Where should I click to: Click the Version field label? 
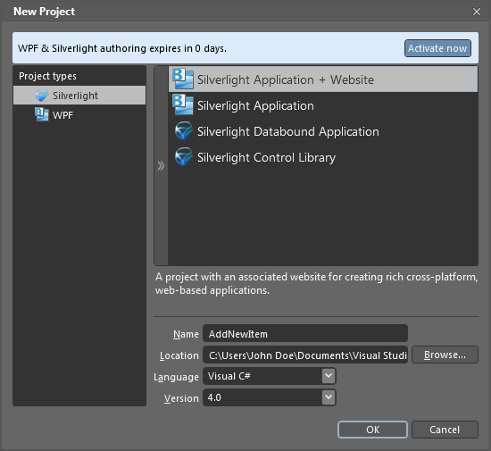click(181, 398)
